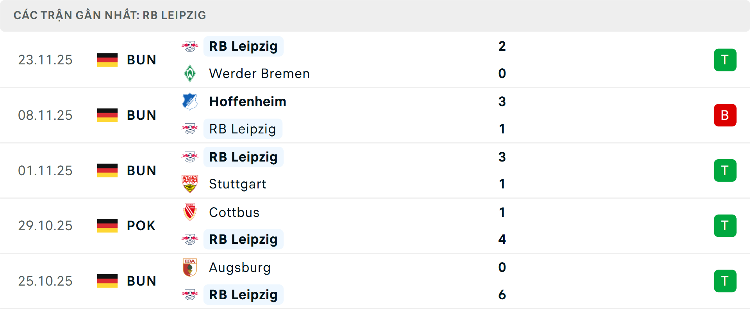Click the Hoffenheim club crest

[190, 101]
